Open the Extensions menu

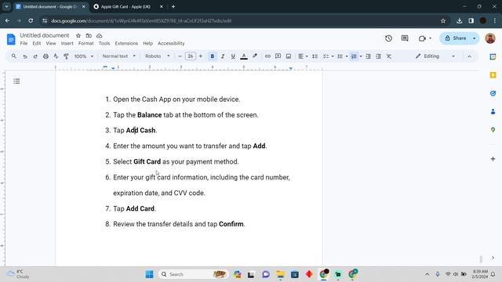(x=126, y=43)
